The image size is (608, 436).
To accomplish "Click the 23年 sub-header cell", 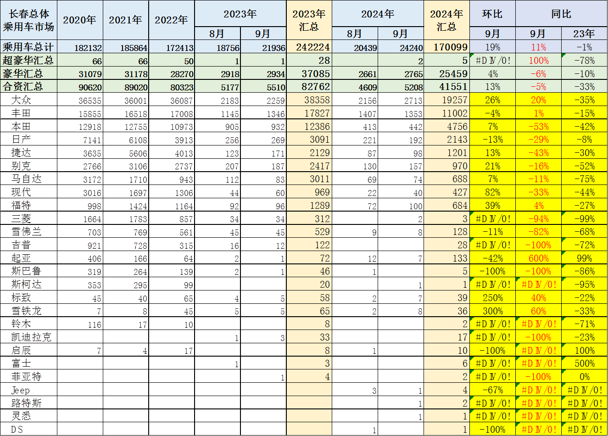I will pos(584,34).
